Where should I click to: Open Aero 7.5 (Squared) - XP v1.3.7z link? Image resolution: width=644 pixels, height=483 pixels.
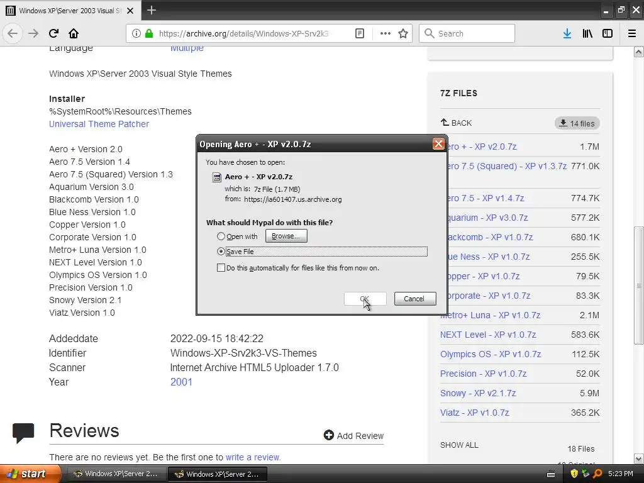point(506,166)
